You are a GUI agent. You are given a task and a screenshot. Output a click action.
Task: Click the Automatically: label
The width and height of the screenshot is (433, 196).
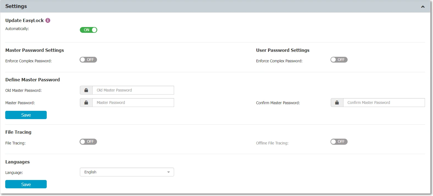(x=17, y=29)
